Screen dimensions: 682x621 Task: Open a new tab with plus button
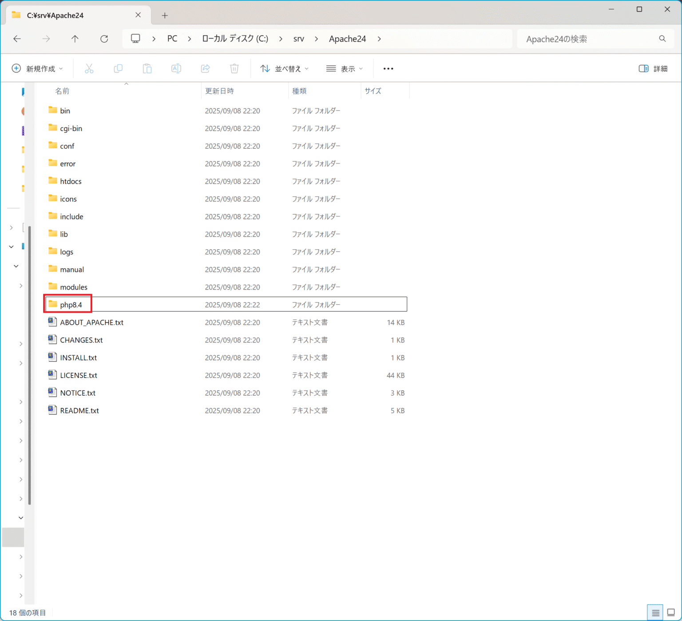(165, 16)
